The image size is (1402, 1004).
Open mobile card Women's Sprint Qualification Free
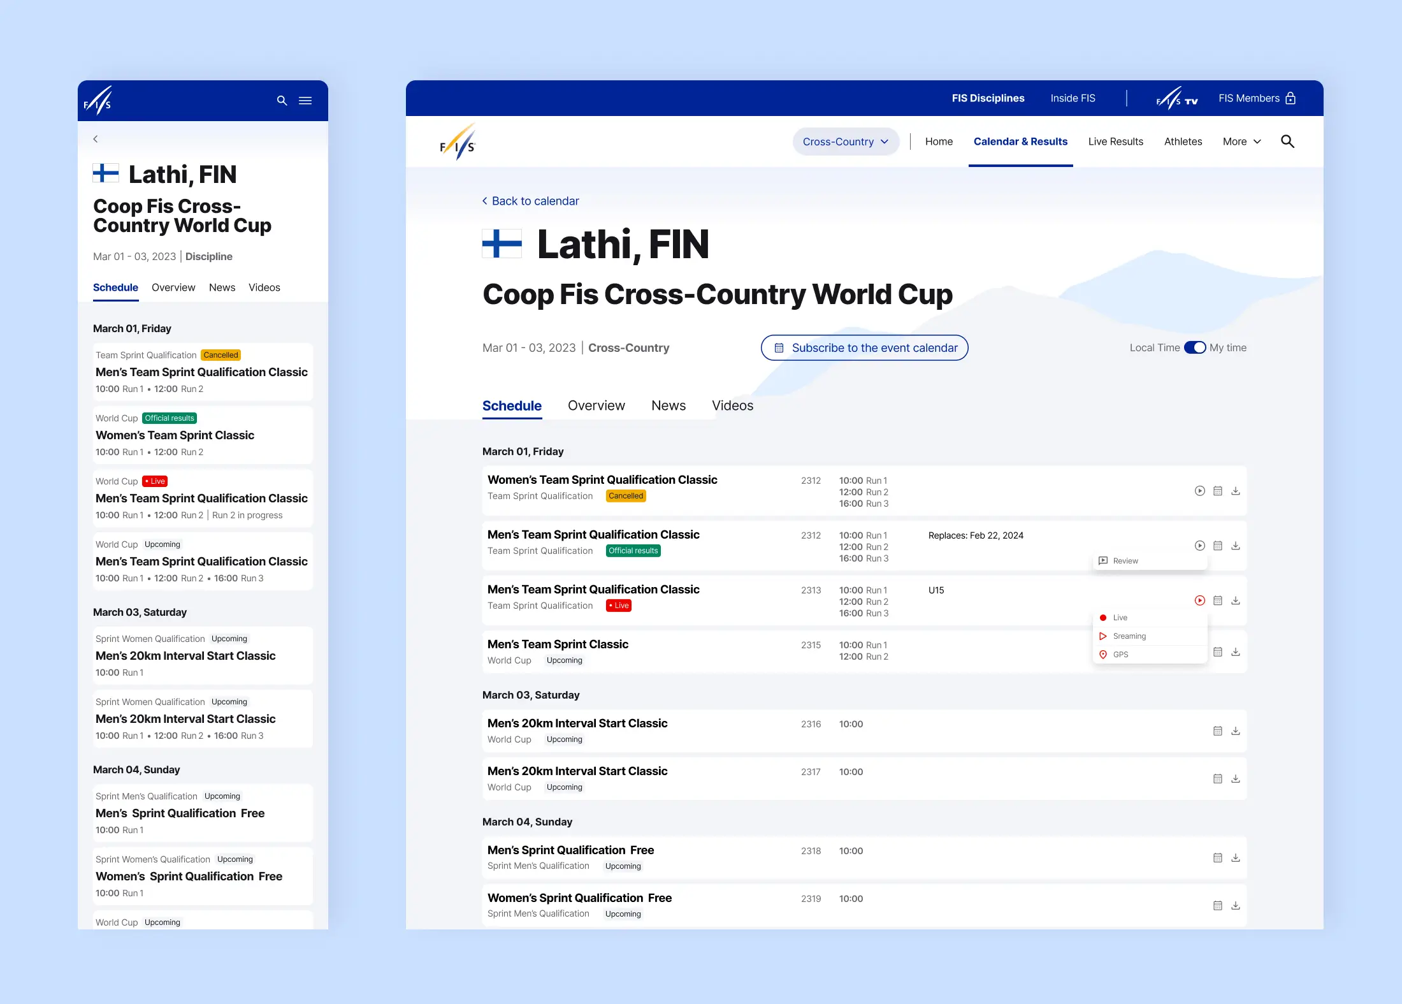tap(203, 876)
